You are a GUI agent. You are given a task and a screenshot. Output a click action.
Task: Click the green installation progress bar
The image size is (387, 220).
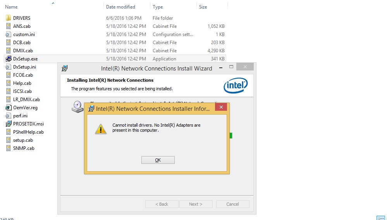tap(231, 136)
